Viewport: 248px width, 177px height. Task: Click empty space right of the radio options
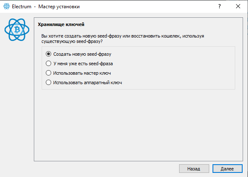[x=186, y=68]
